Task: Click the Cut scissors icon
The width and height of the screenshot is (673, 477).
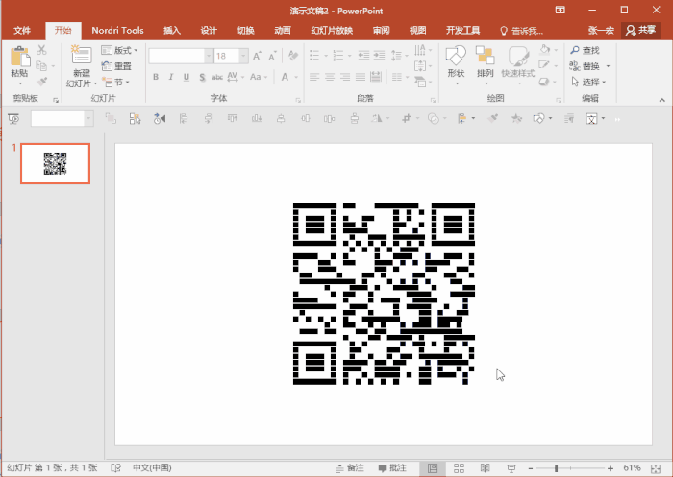Action: 41,50
